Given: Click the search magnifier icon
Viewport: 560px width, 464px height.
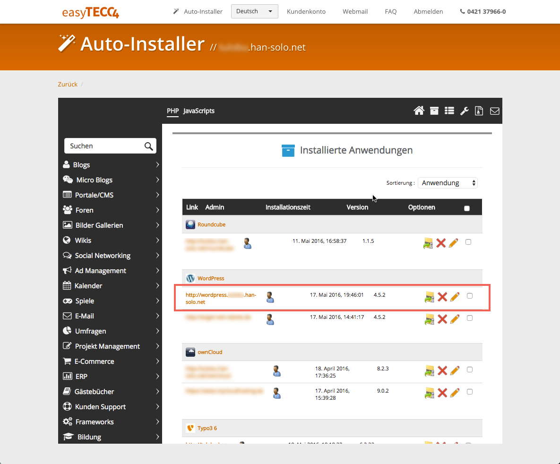Looking at the screenshot, I should point(148,146).
